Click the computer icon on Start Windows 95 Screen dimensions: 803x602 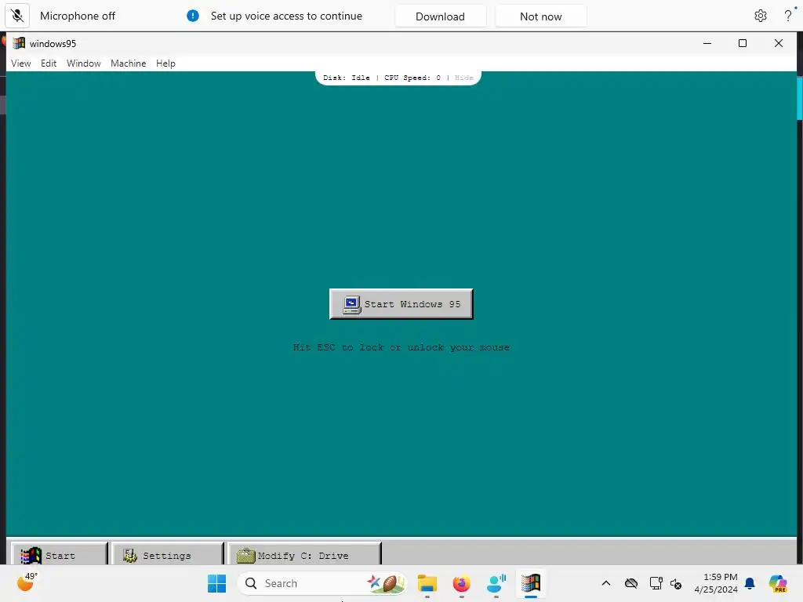click(x=351, y=305)
